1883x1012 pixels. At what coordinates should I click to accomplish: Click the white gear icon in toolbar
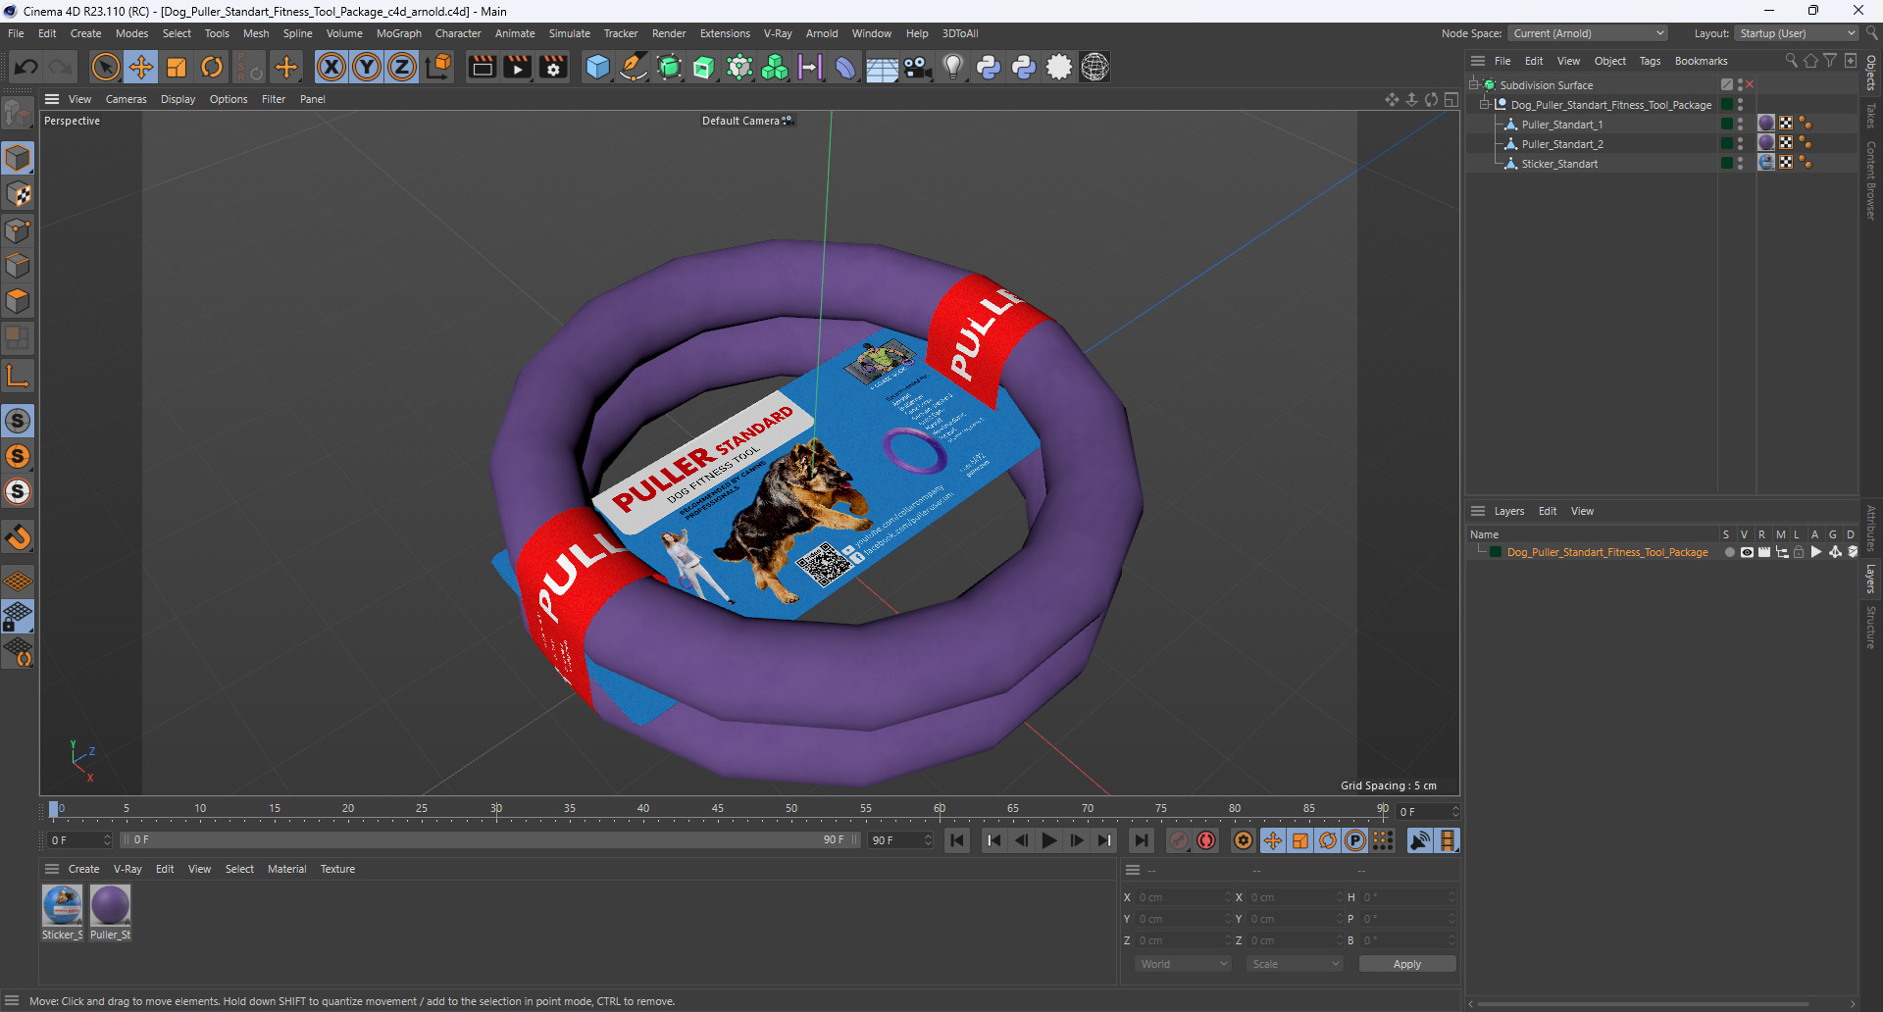click(1059, 67)
